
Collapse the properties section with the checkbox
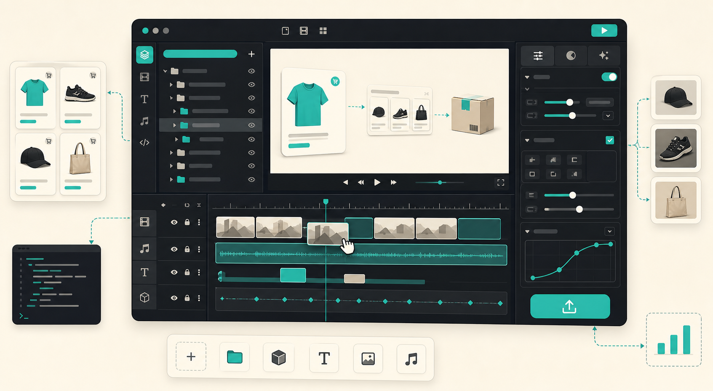click(527, 140)
